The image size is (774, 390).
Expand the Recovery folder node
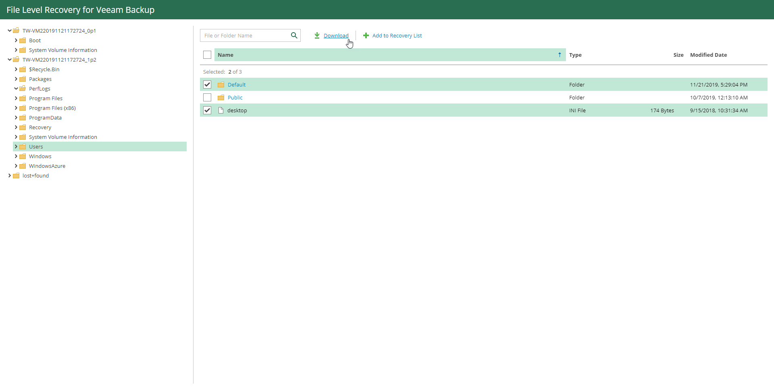coord(16,127)
